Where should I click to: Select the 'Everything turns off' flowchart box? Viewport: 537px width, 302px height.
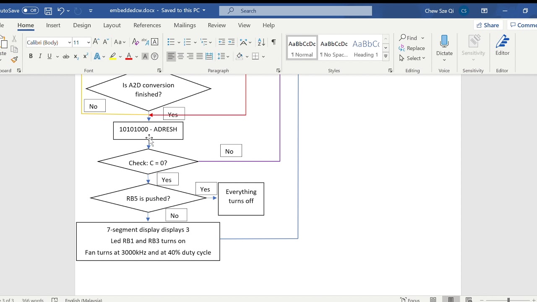(241, 199)
